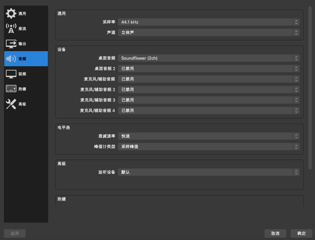This screenshot has width=315, height=240.
Task: Click the 取消 cancel button
Action: pyautogui.click(x=275, y=233)
